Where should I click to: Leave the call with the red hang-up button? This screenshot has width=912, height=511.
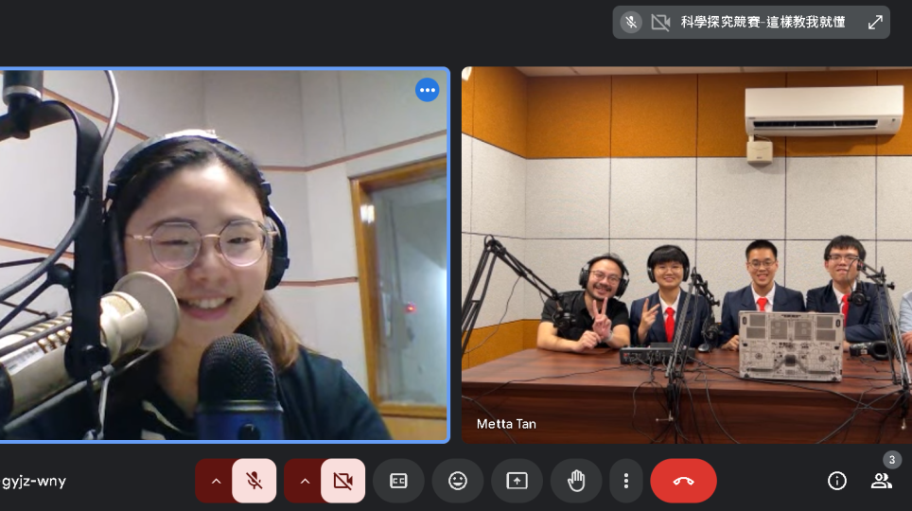[x=683, y=481]
